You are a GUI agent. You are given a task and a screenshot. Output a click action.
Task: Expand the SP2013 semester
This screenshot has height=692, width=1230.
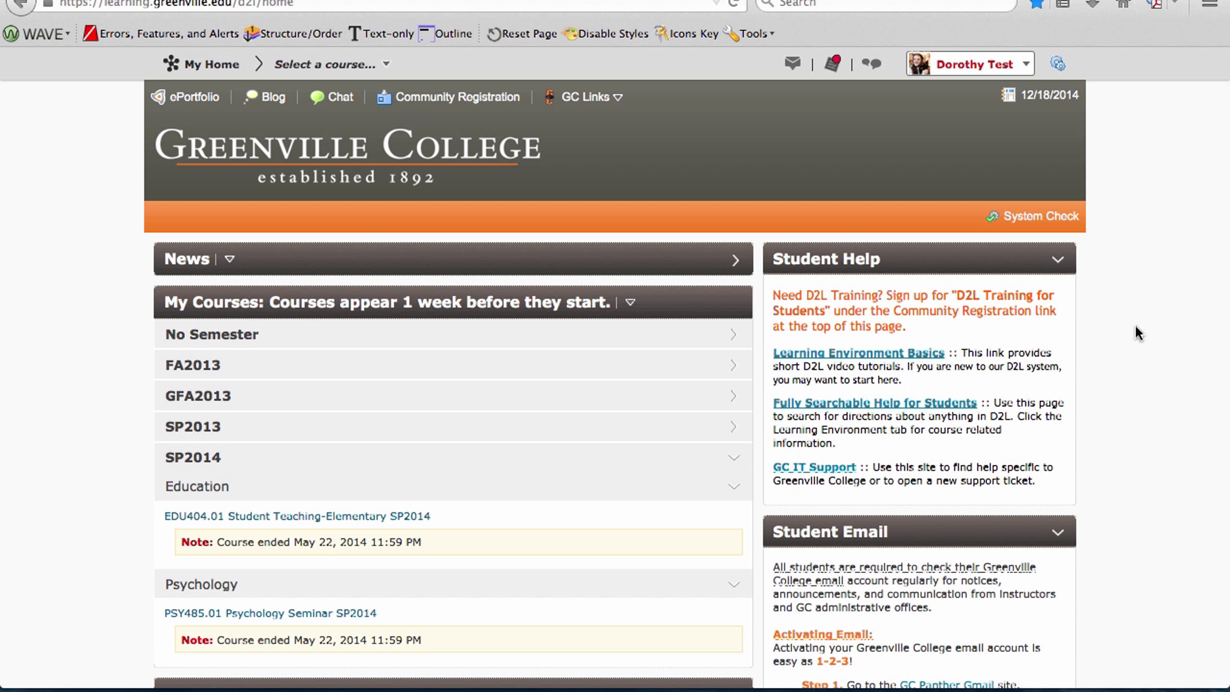click(453, 426)
